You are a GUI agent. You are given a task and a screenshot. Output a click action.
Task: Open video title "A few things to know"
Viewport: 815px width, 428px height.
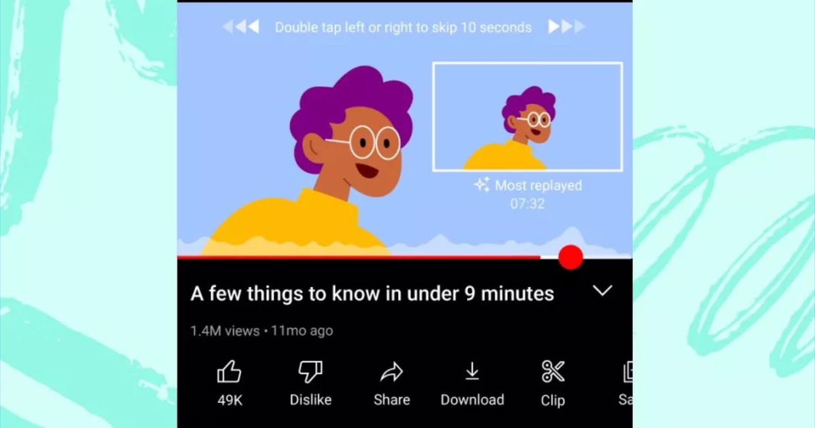tap(372, 294)
